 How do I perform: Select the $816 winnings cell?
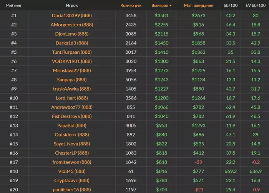tap(162, 172)
